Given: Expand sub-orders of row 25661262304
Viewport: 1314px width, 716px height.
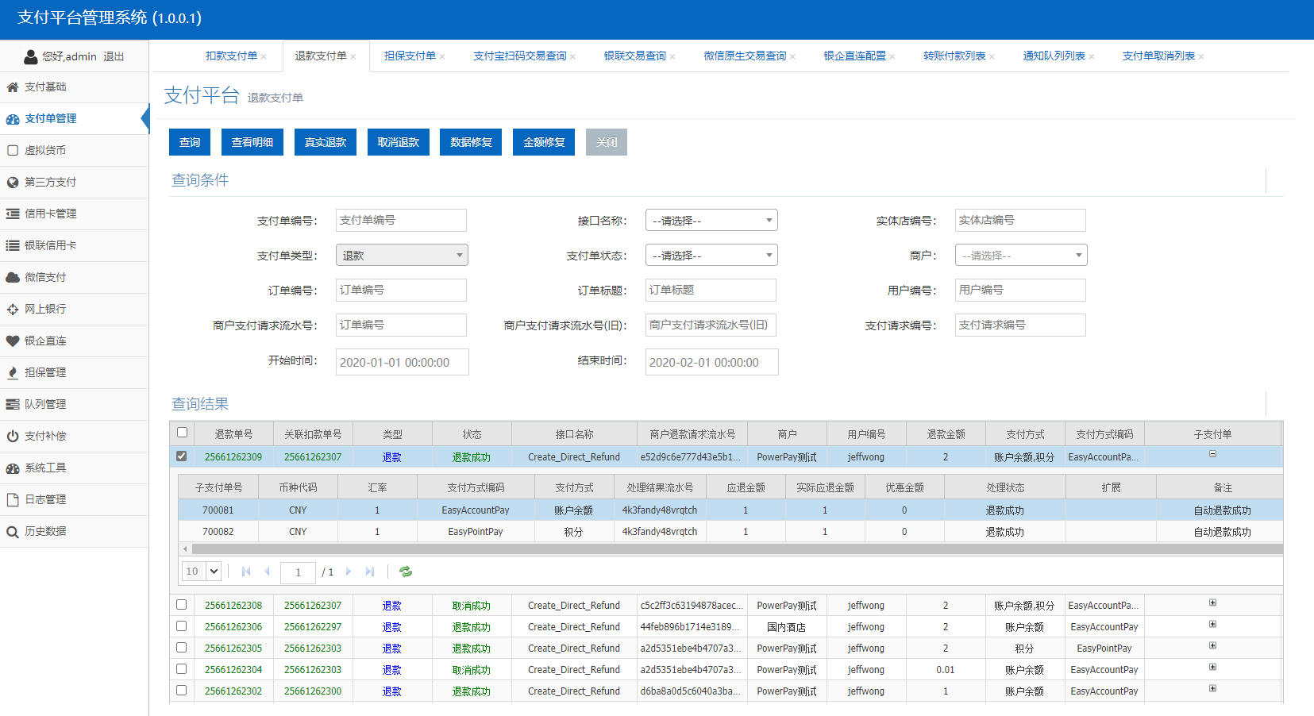Looking at the screenshot, I should [1212, 667].
